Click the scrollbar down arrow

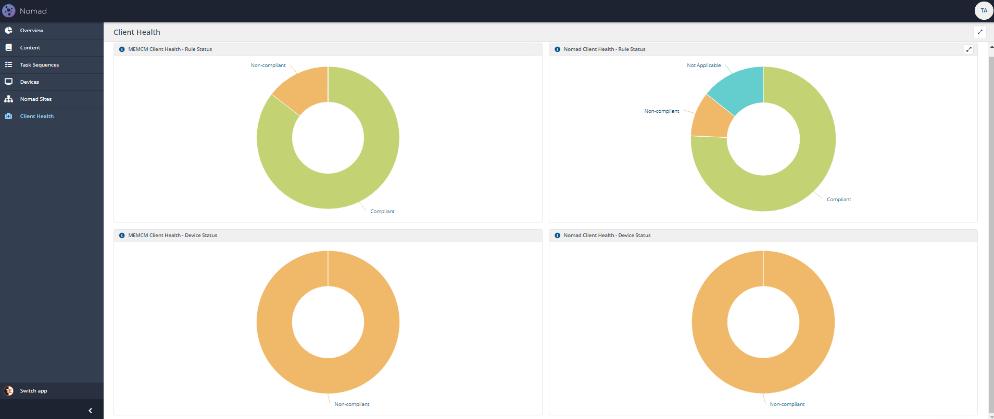991,416
